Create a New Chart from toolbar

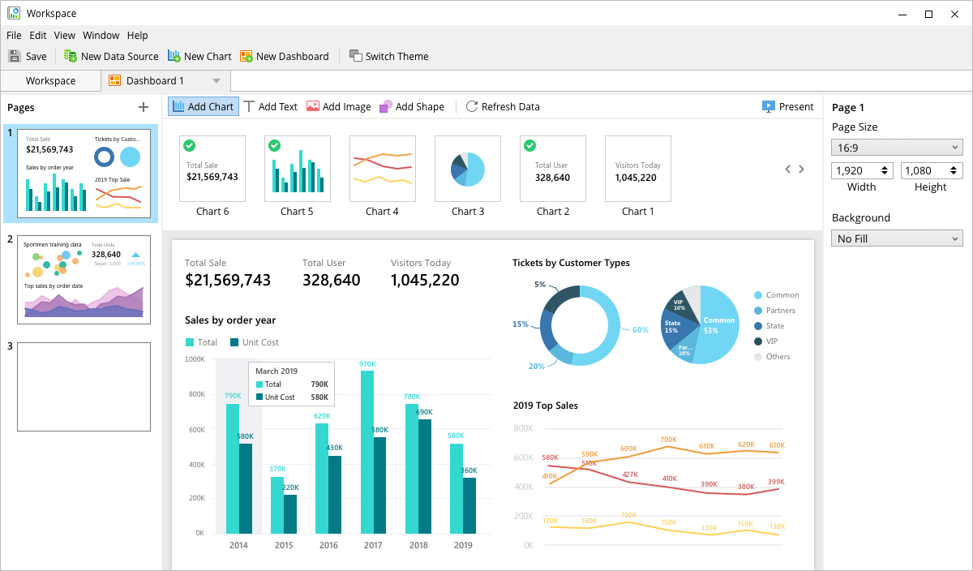click(x=174, y=56)
